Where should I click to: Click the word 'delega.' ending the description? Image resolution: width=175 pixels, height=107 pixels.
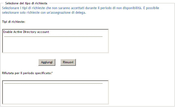[x=81, y=13]
